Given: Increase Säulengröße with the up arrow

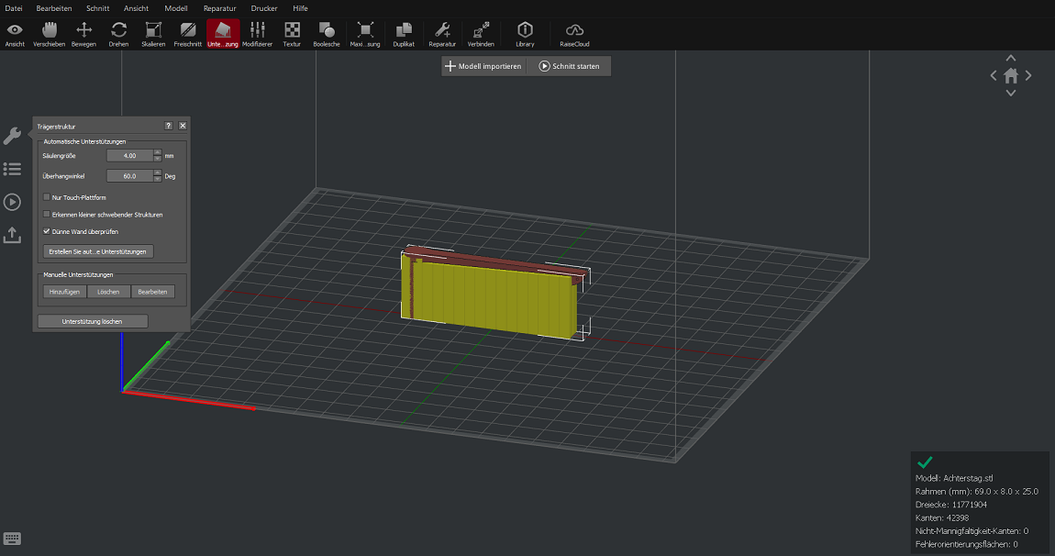Looking at the screenshot, I should point(158,152).
